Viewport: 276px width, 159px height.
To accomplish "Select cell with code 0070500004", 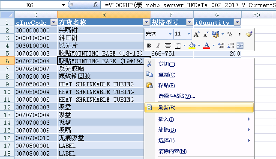I will point(36,92).
